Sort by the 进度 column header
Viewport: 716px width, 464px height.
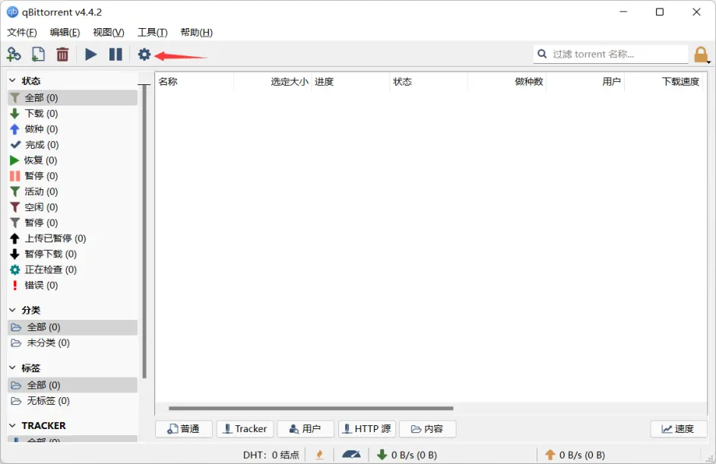click(350, 82)
